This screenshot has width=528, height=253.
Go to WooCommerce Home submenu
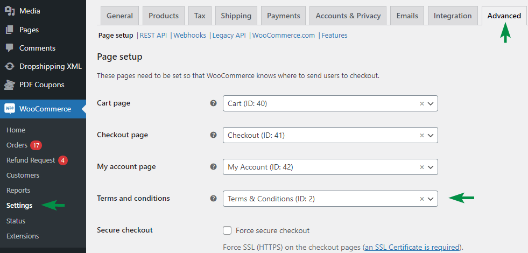click(16, 130)
